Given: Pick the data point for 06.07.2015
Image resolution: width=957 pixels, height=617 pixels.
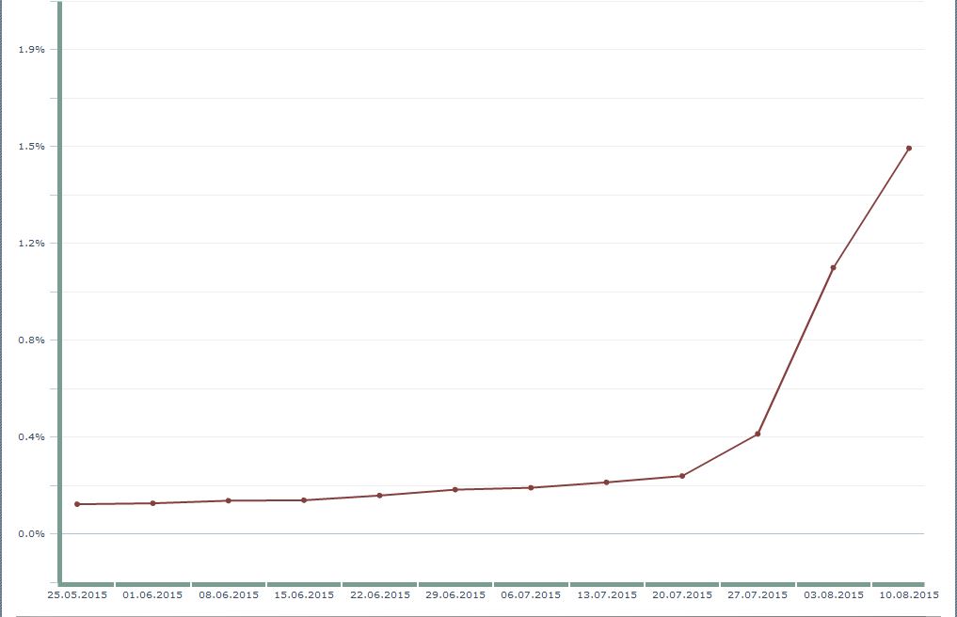Looking at the screenshot, I should point(531,488).
